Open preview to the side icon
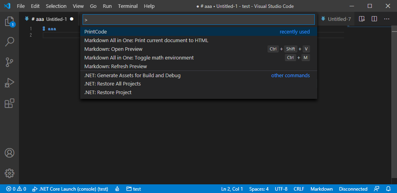 362,19
